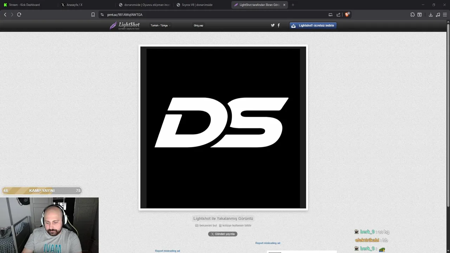
Task: Restore down the browser window
Action: 434,5
